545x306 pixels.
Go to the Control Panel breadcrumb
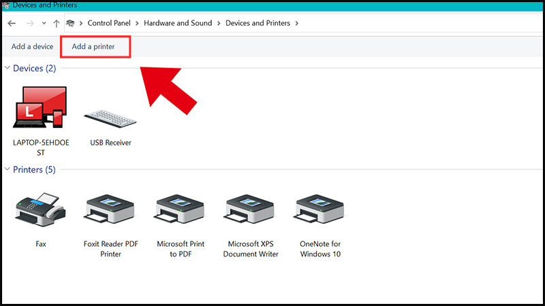[x=109, y=23]
